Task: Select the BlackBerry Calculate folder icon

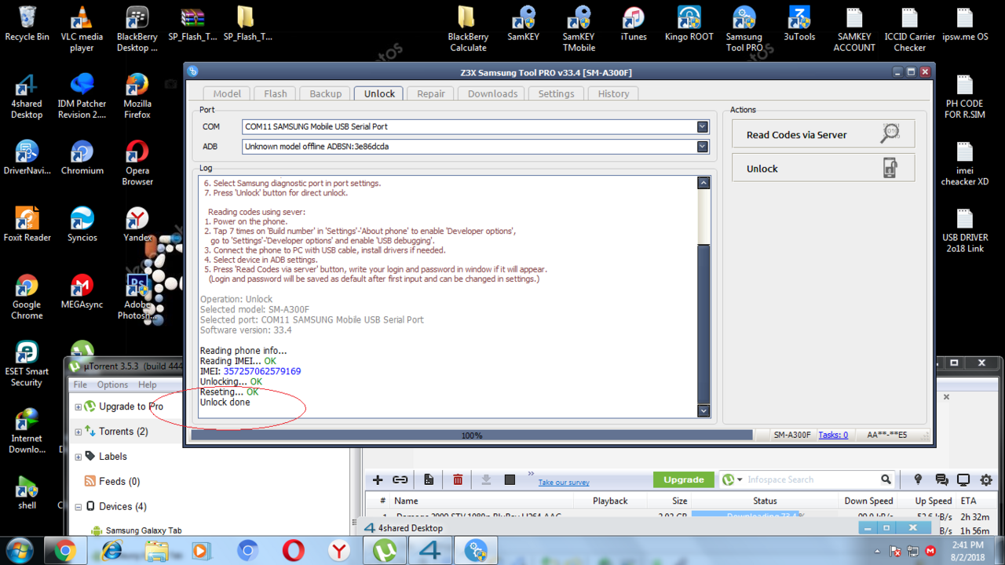Action: (x=468, y=29)
